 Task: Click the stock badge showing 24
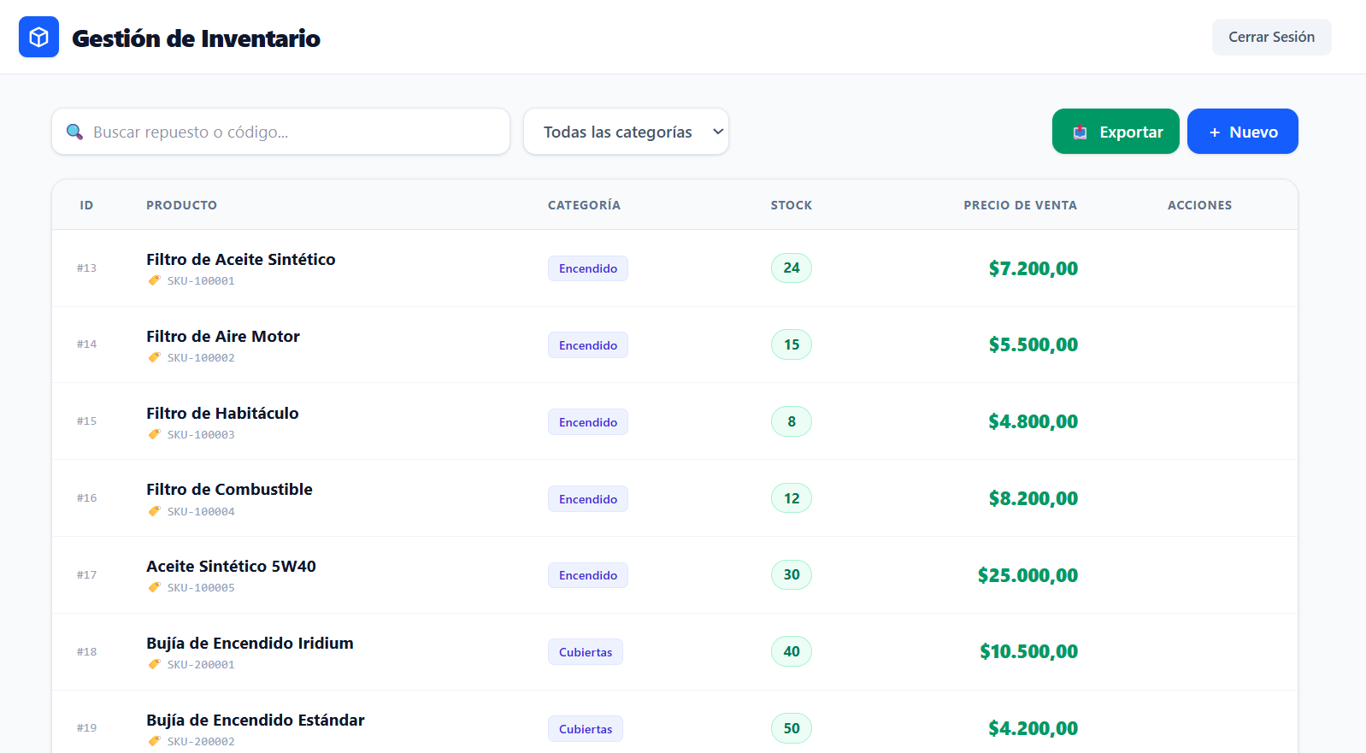[791, 268]
